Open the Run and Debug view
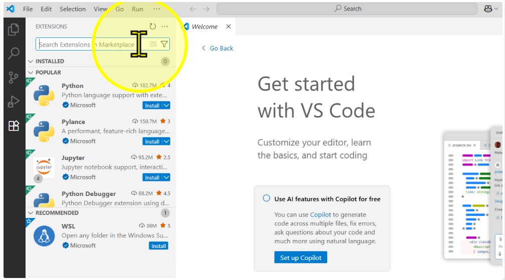Viewport: 505px width, 280px height. [x=14, y=101]
